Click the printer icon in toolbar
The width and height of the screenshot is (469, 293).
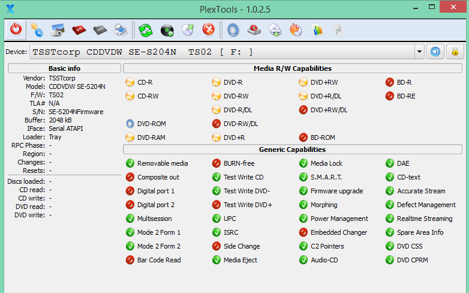[x=121, y=30]
